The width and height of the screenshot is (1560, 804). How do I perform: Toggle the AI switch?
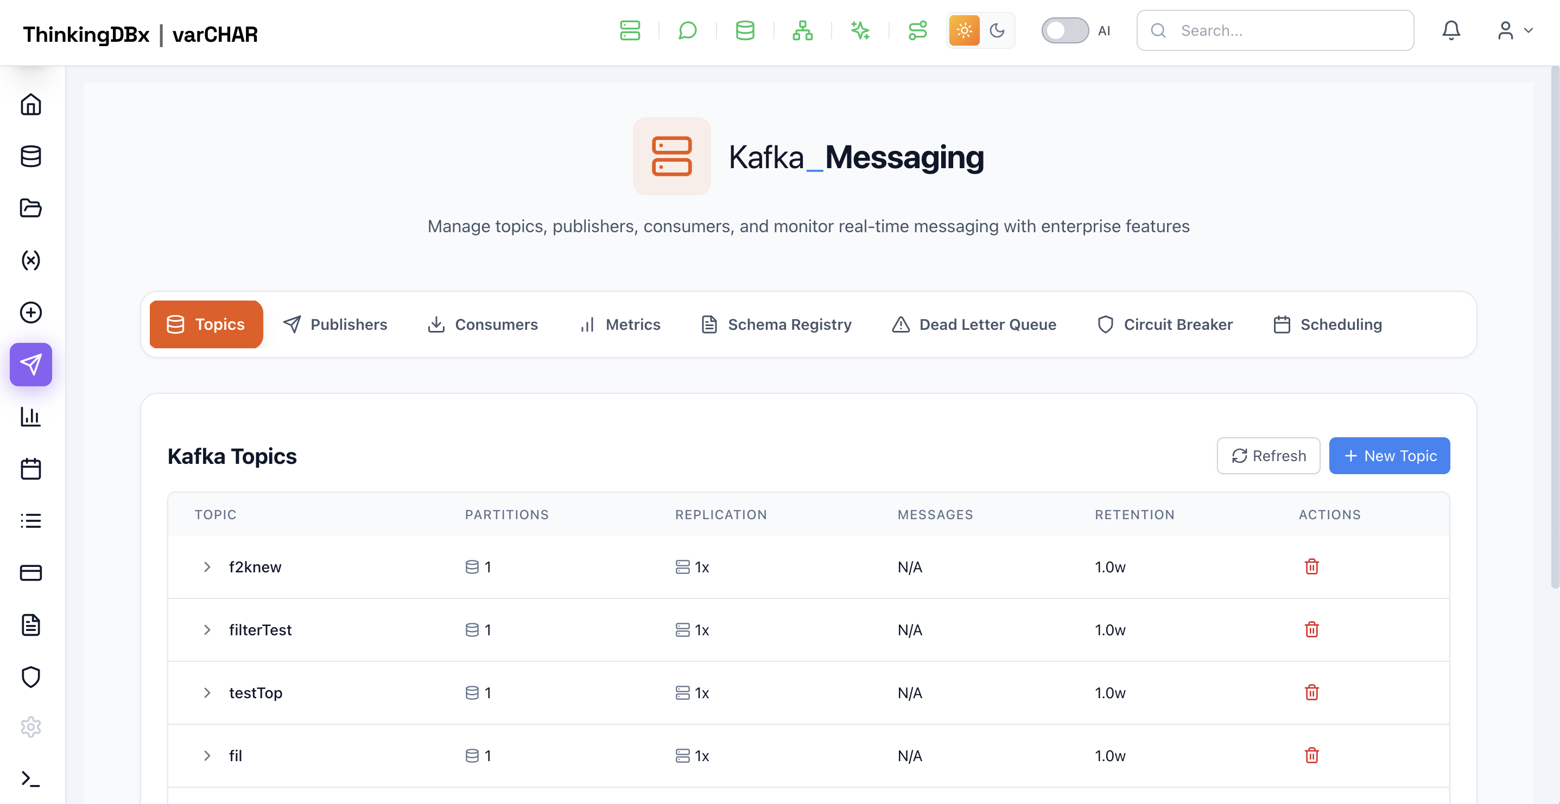tap(1064, 30)
